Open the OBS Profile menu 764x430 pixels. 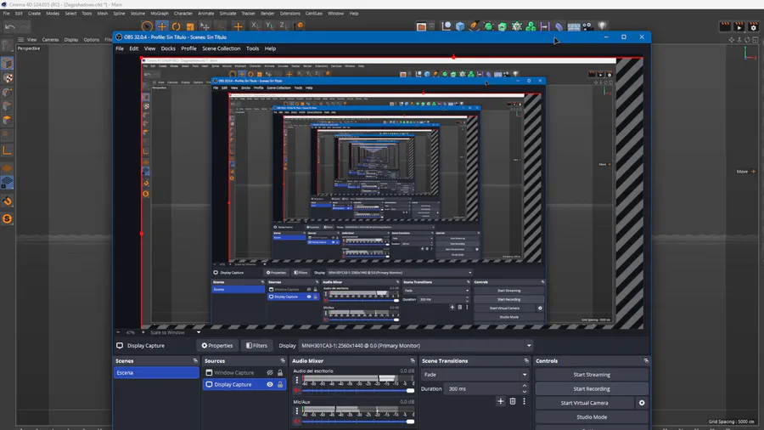(188, 48)
